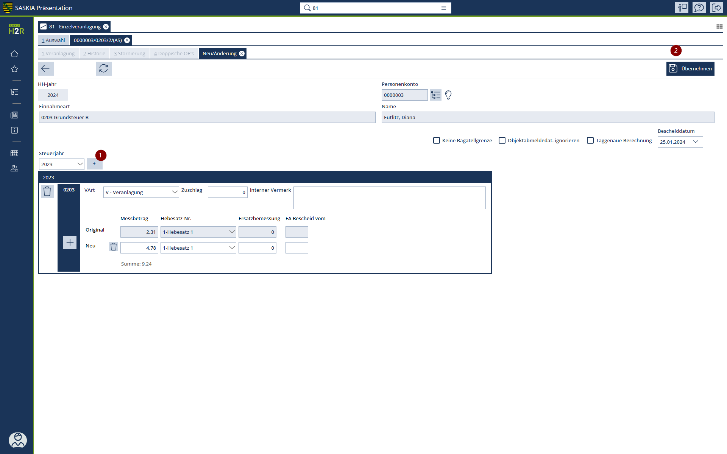Screen dimensions: 727x454
Task: Click into the interner Vermerk text field
Action: [x=389, y=197]
